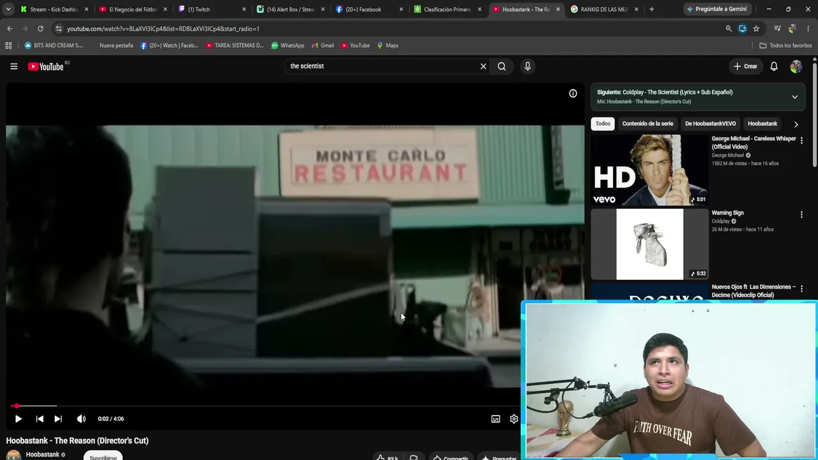Select the Hoobastank filter chip
This screenshot has width=818, height=460.
click(x=762, y=124)
